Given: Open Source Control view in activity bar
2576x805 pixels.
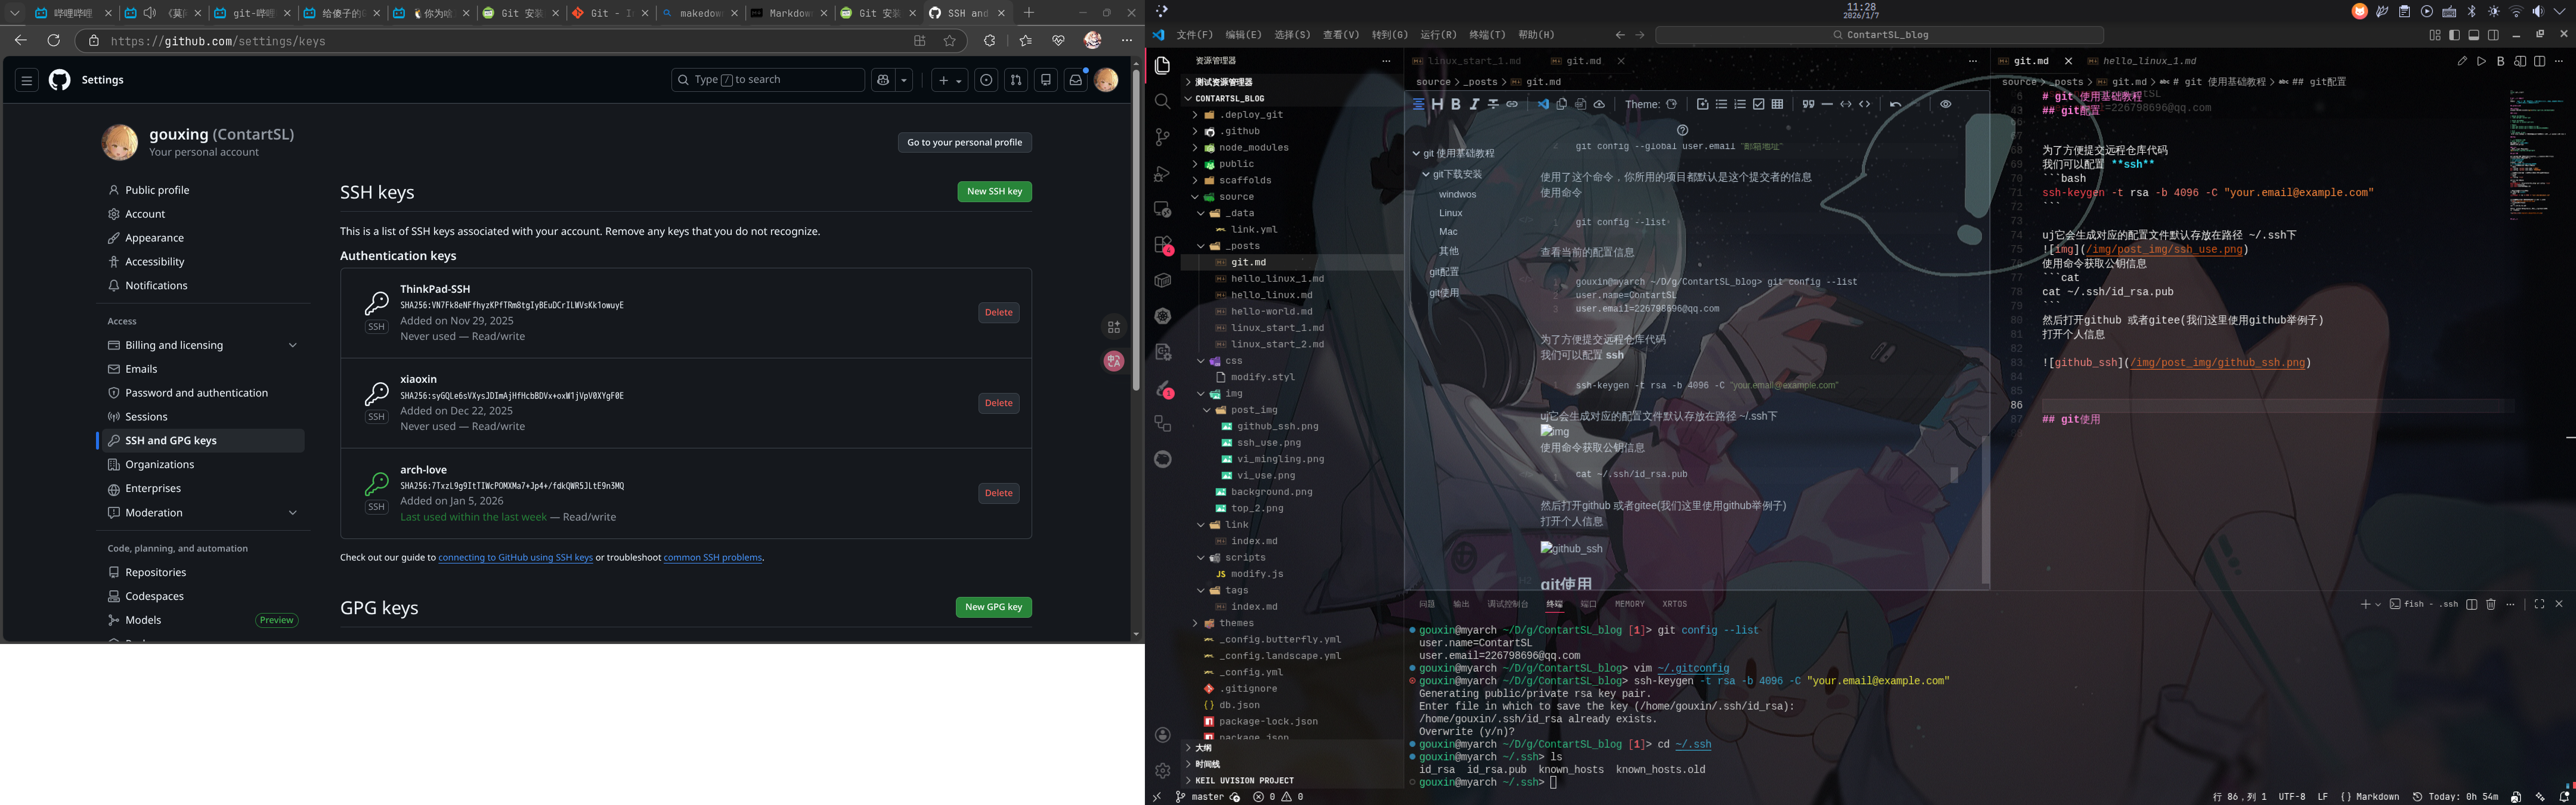Looking at the screenshot, I should 1162,137.
